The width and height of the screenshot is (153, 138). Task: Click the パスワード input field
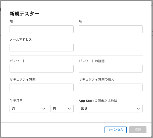coord(41,69)
